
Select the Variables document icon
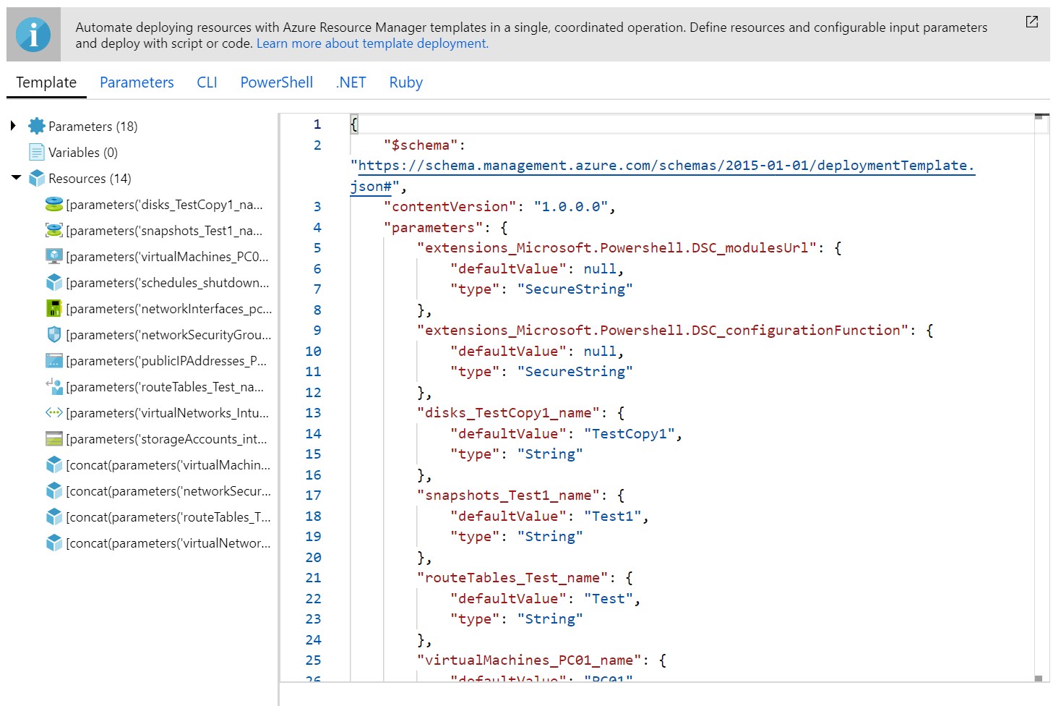click(x=38, y=152)
